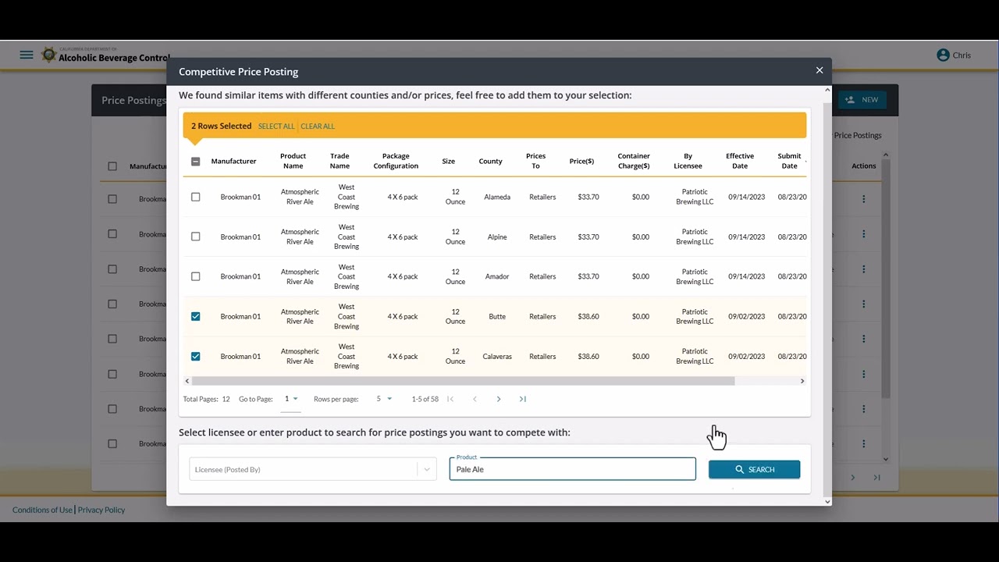
Task: Open the Chris user account icon
Action: click(943, 55)
